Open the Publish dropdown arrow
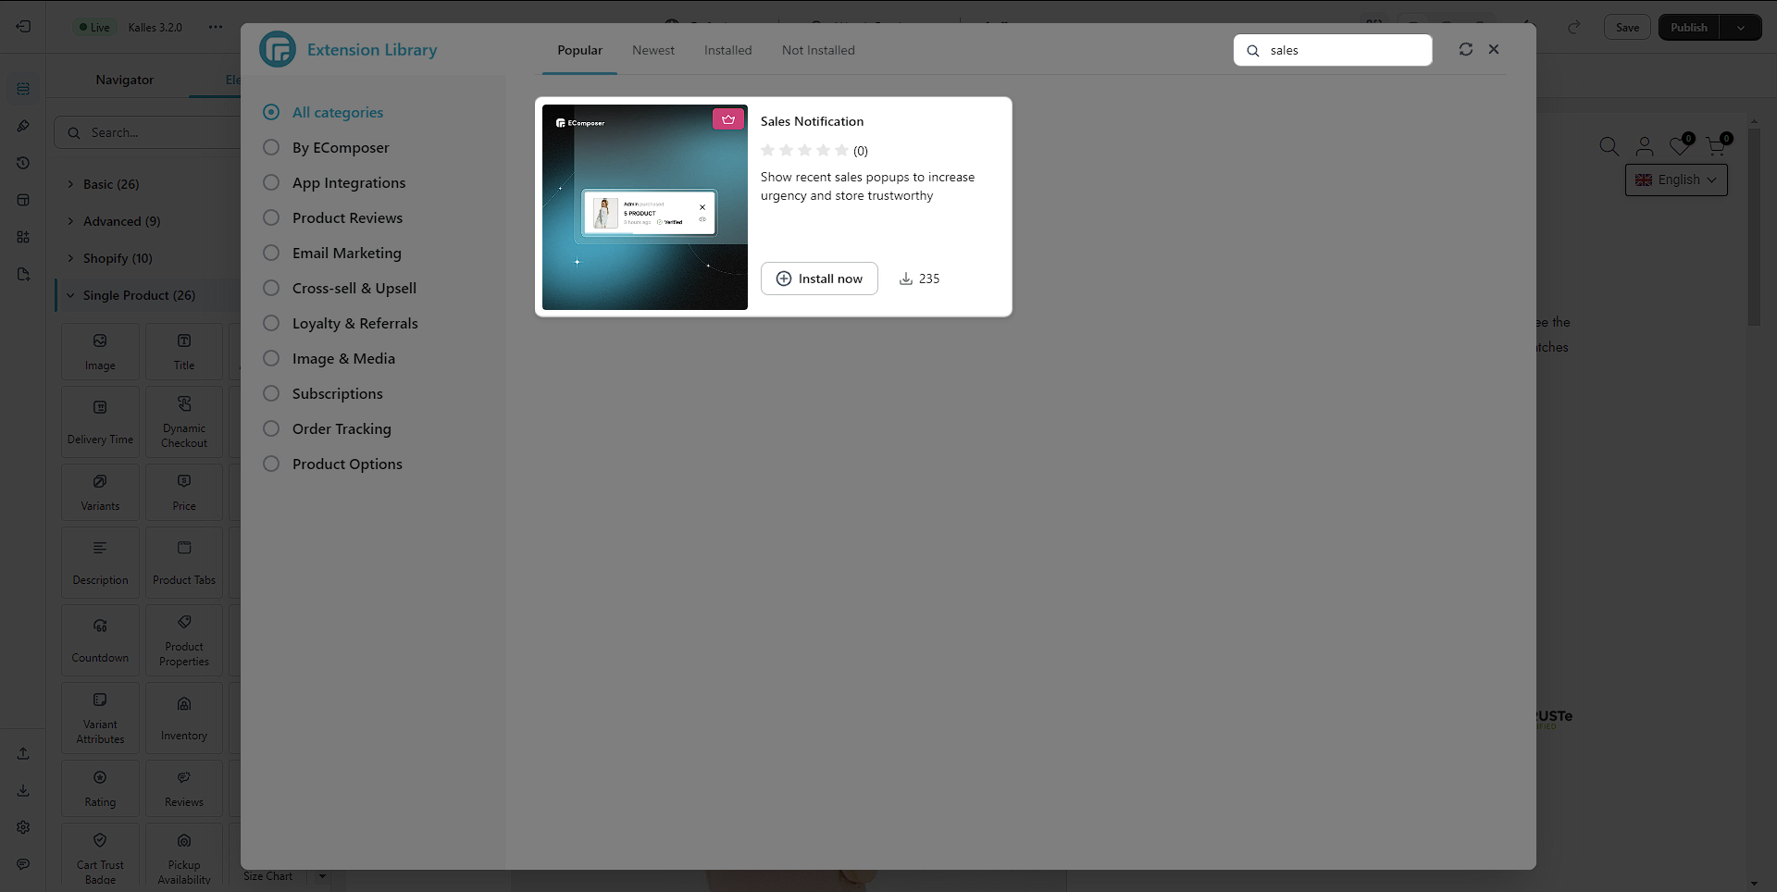 1741,27
